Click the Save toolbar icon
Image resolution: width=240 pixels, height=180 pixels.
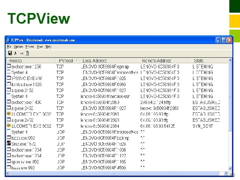pyautogui.click(x=10, y=53)
